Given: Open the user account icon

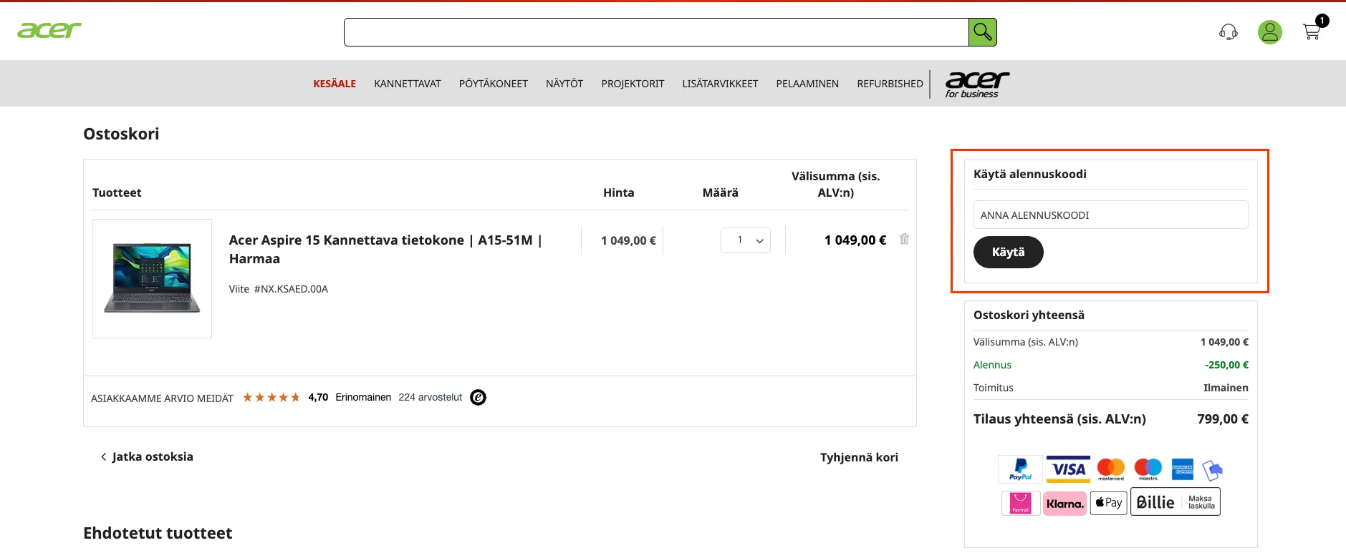Looking at the screenshot, I should [1270, 32].
